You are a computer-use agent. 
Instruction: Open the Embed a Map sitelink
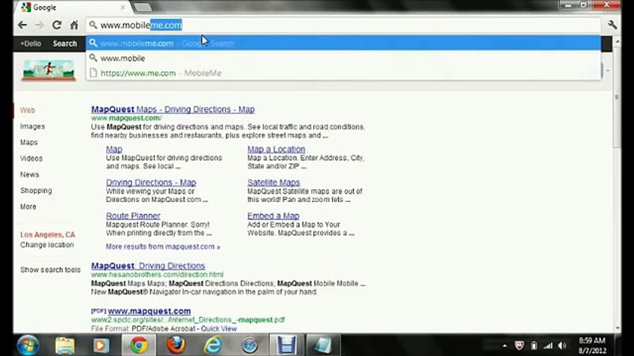[273, 216]
